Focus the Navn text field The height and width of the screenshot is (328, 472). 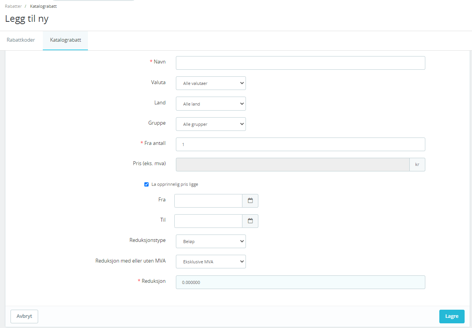pyautogui.click(x=300, y=63)
